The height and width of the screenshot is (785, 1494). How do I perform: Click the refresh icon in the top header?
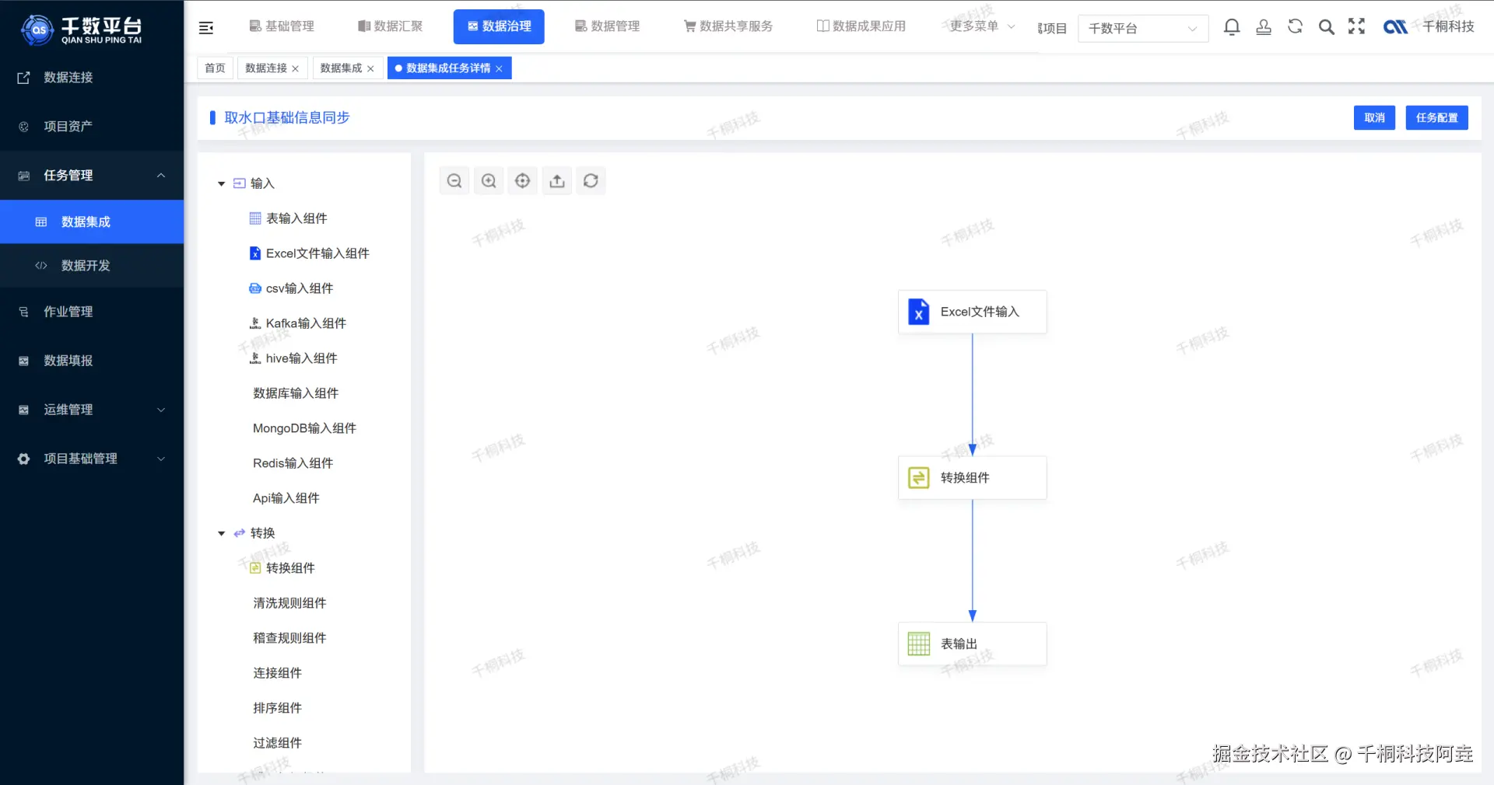coord(1295,26)
